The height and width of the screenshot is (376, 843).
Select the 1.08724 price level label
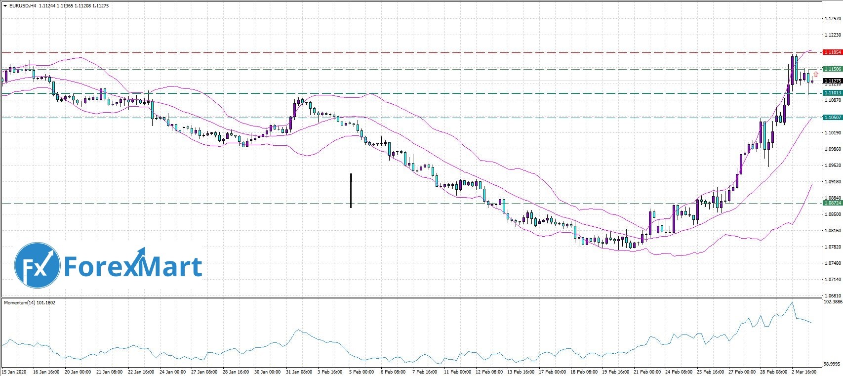(x=832, y=203)
